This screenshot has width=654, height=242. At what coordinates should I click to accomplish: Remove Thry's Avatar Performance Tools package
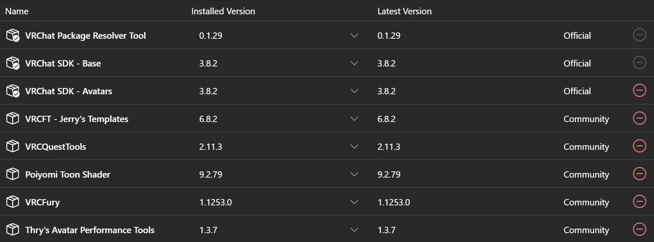point(639,229)
